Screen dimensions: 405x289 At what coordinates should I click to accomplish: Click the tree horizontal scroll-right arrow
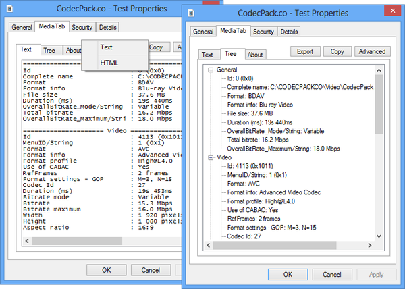[x=370, y=245]
